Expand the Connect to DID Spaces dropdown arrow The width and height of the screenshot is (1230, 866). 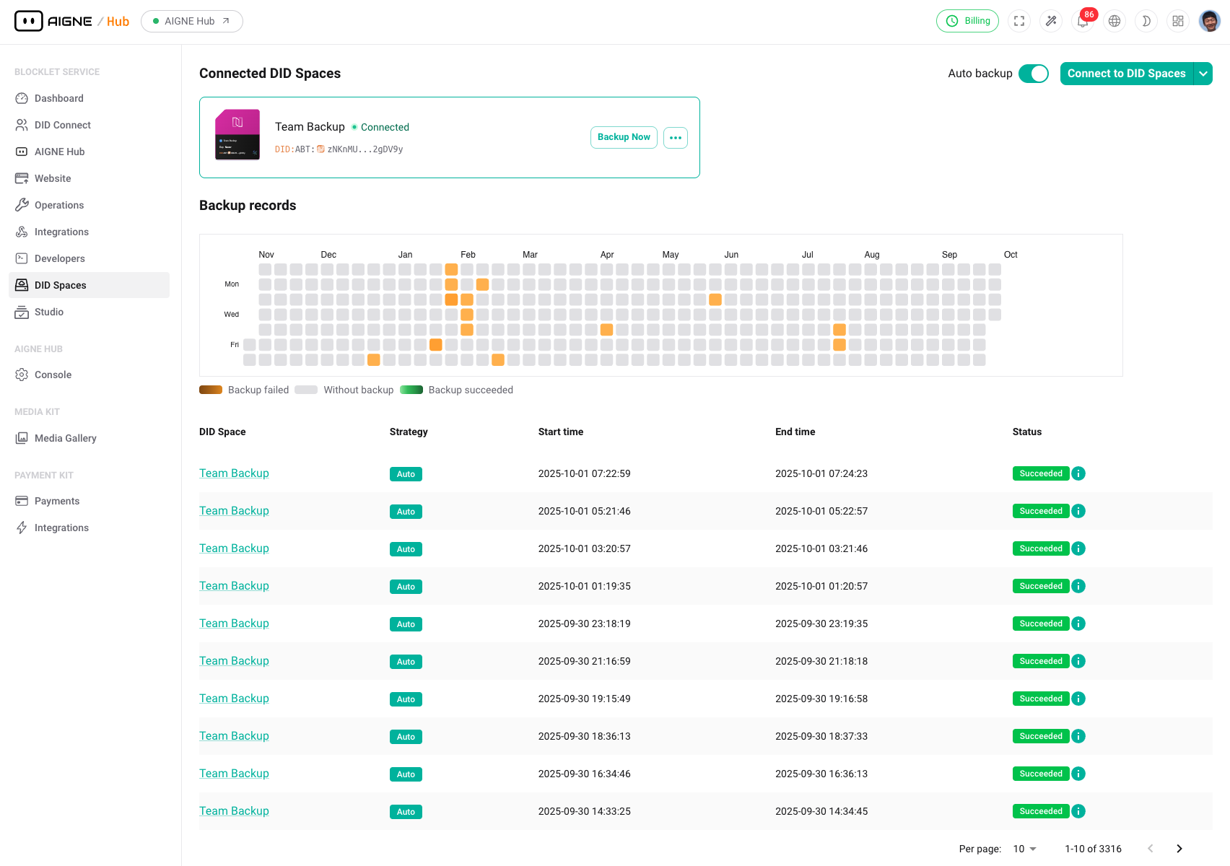(1203, 73)
